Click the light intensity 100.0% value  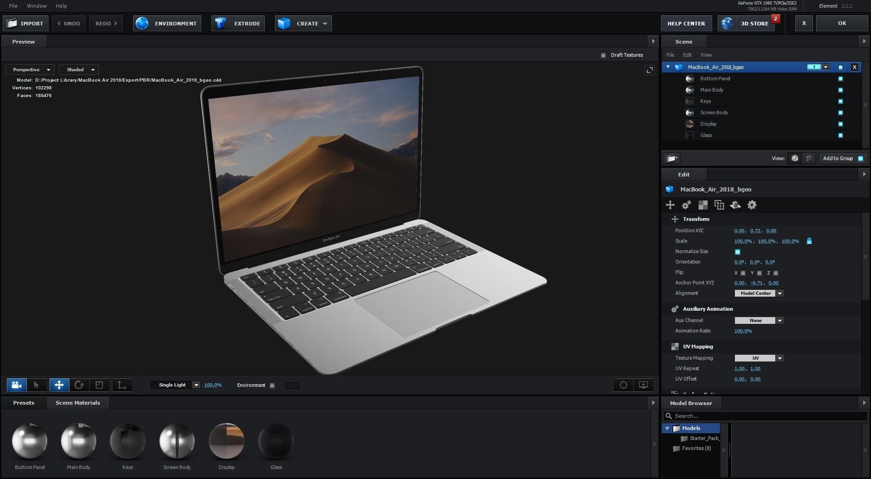click(213, 385)
